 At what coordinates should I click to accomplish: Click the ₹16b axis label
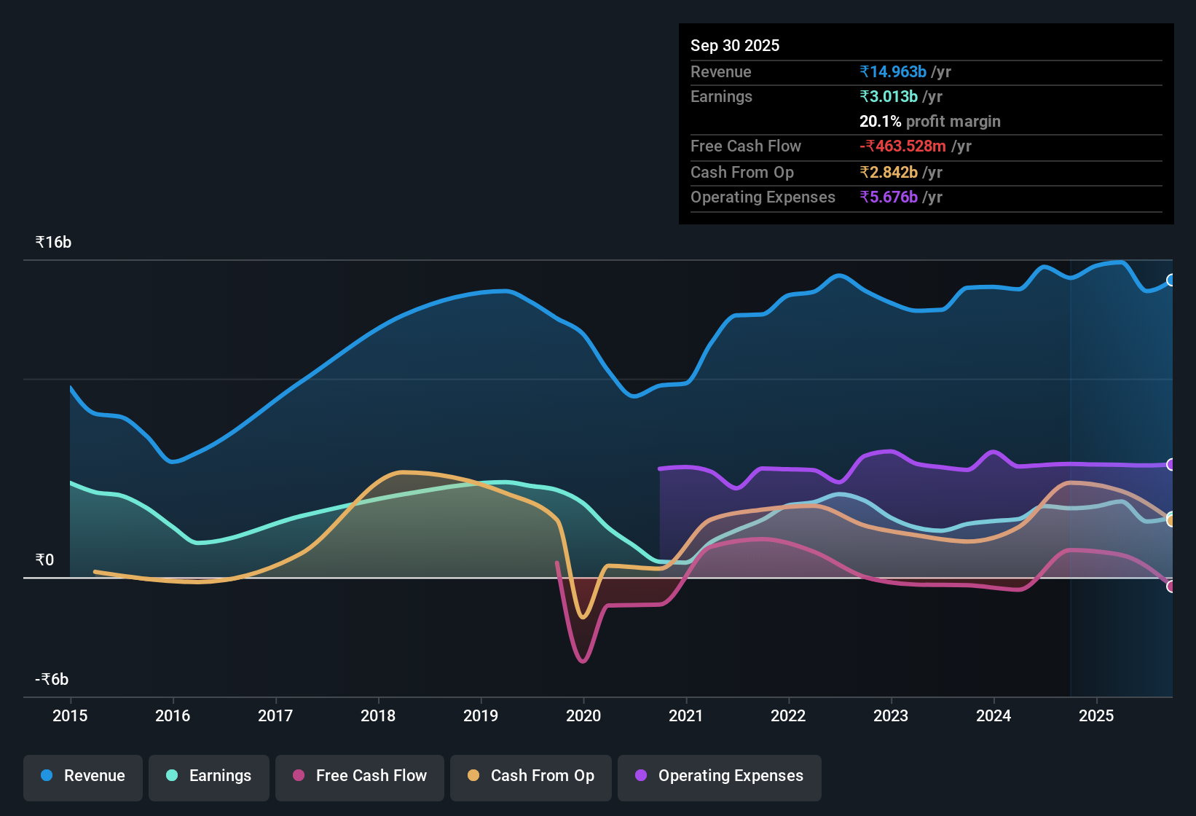[52, 242]
